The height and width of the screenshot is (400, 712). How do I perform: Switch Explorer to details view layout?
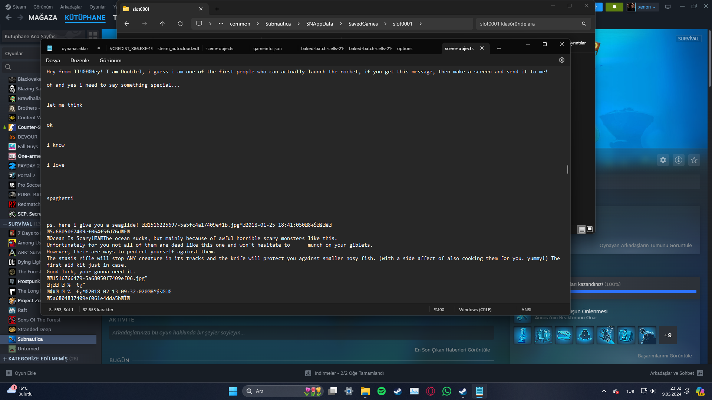tap(581, 229)
